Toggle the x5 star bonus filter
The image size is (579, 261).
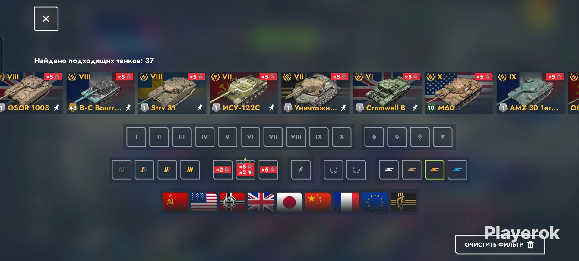[268, 170]
